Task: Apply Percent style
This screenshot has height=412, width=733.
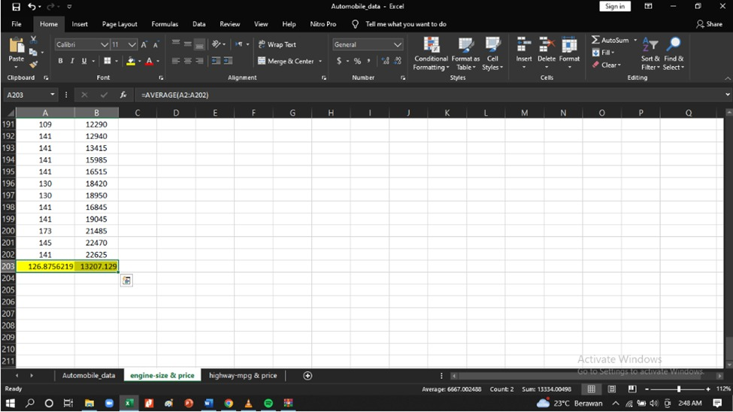Action: tap(357, 61)
